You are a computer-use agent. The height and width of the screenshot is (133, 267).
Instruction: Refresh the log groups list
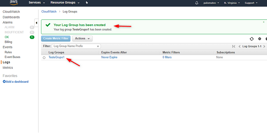(x=252, y=39)
